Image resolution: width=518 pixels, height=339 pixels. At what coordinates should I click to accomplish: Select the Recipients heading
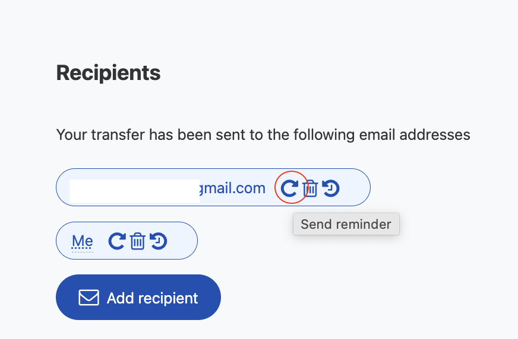click(x=108, y=73)
